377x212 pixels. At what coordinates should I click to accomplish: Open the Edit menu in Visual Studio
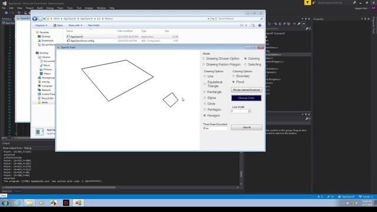point(11,8)
